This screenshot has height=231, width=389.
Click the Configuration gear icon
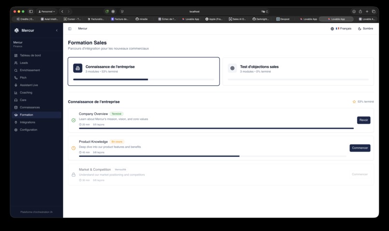pyautogui.click(x=16, y=130)
